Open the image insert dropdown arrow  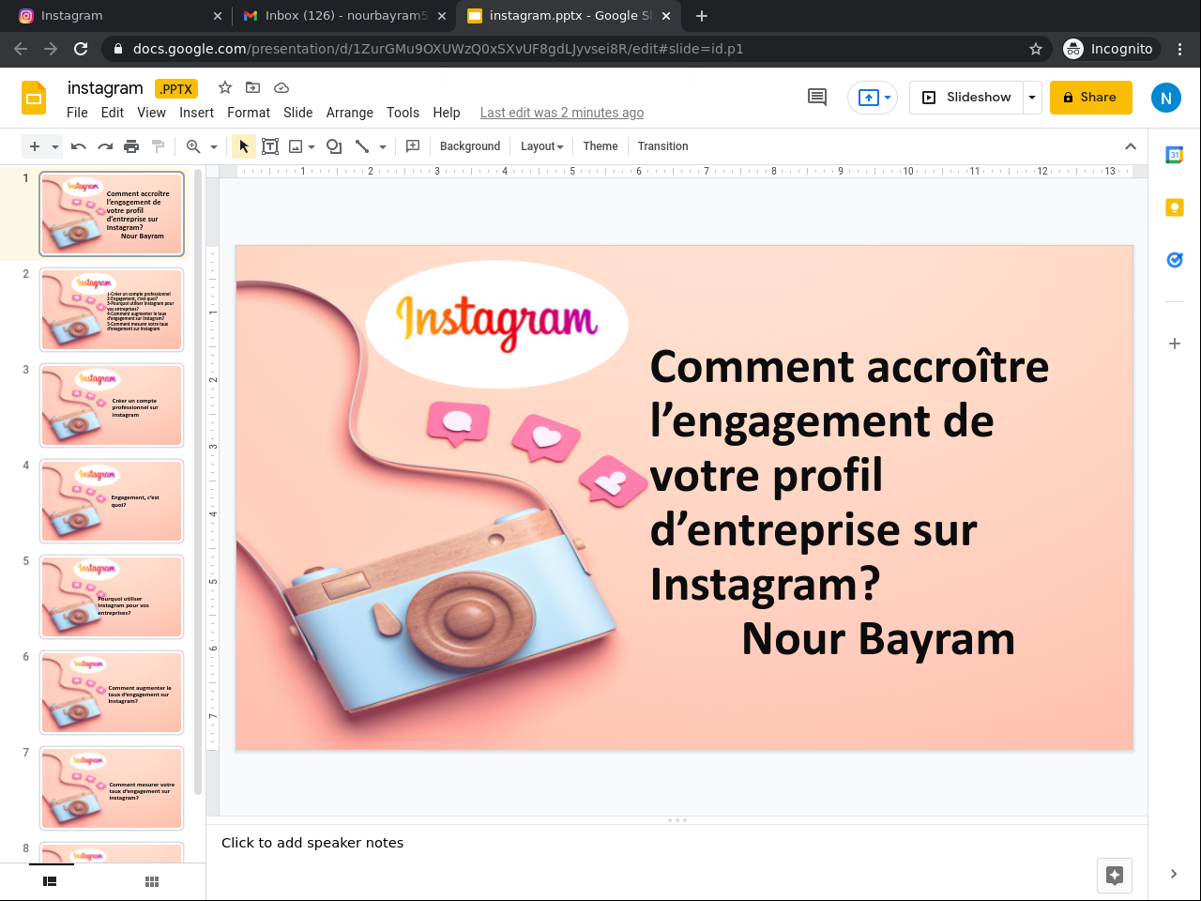coord(312,146)
